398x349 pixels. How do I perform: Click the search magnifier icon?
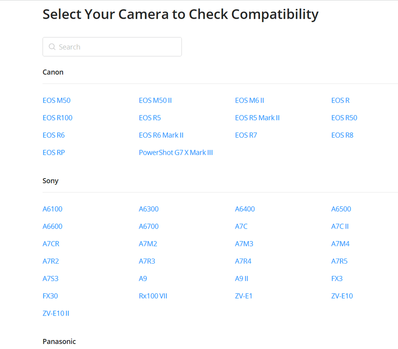52,47
